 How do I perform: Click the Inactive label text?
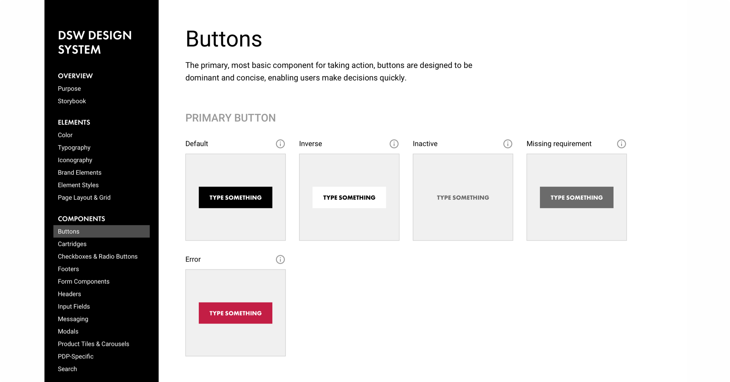point(425,144)
